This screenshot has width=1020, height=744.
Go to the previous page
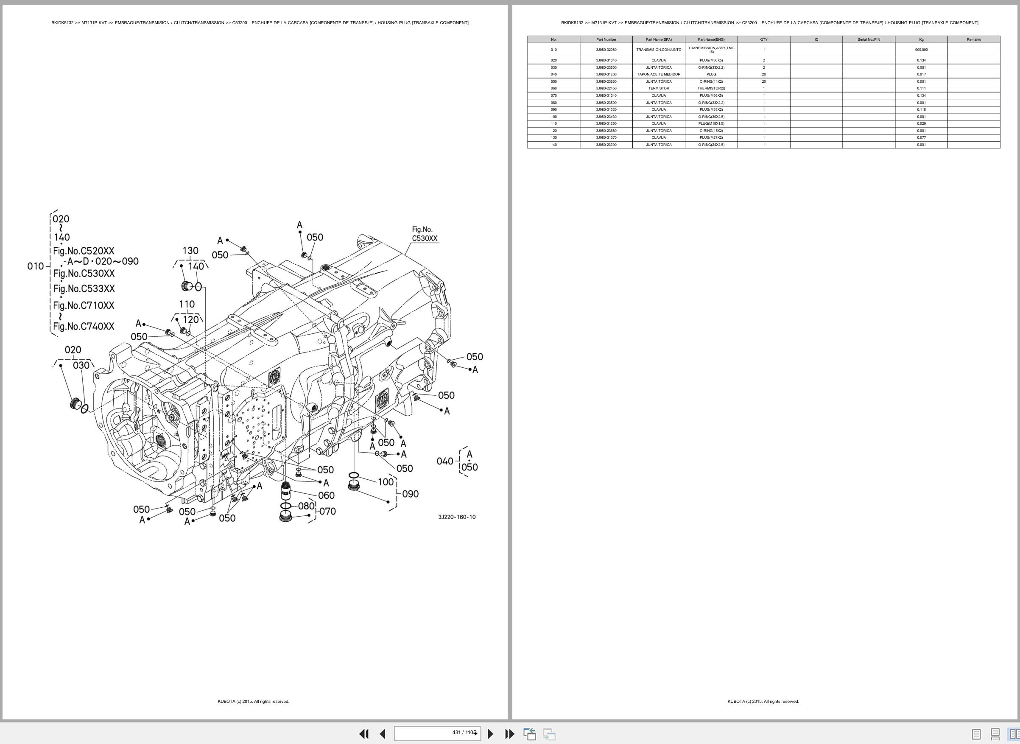[382, 734]
